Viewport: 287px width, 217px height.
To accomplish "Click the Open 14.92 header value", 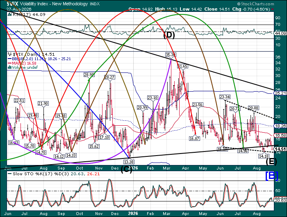I will coord(141,9).
